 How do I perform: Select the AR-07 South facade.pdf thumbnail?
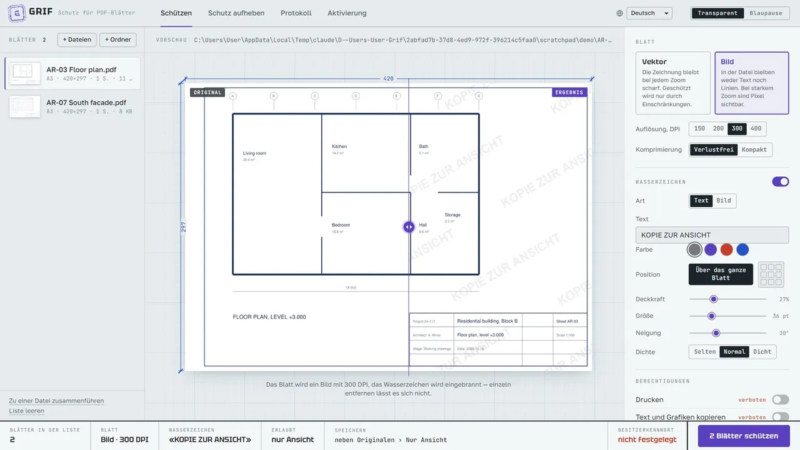[26, 107]
